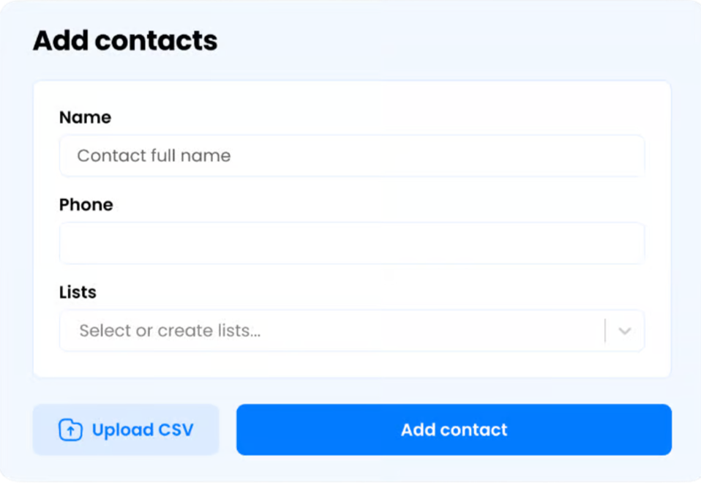Click the Name field label
Image resolution: width=701 pixels, height=483 pixels.
coord(85,117)
